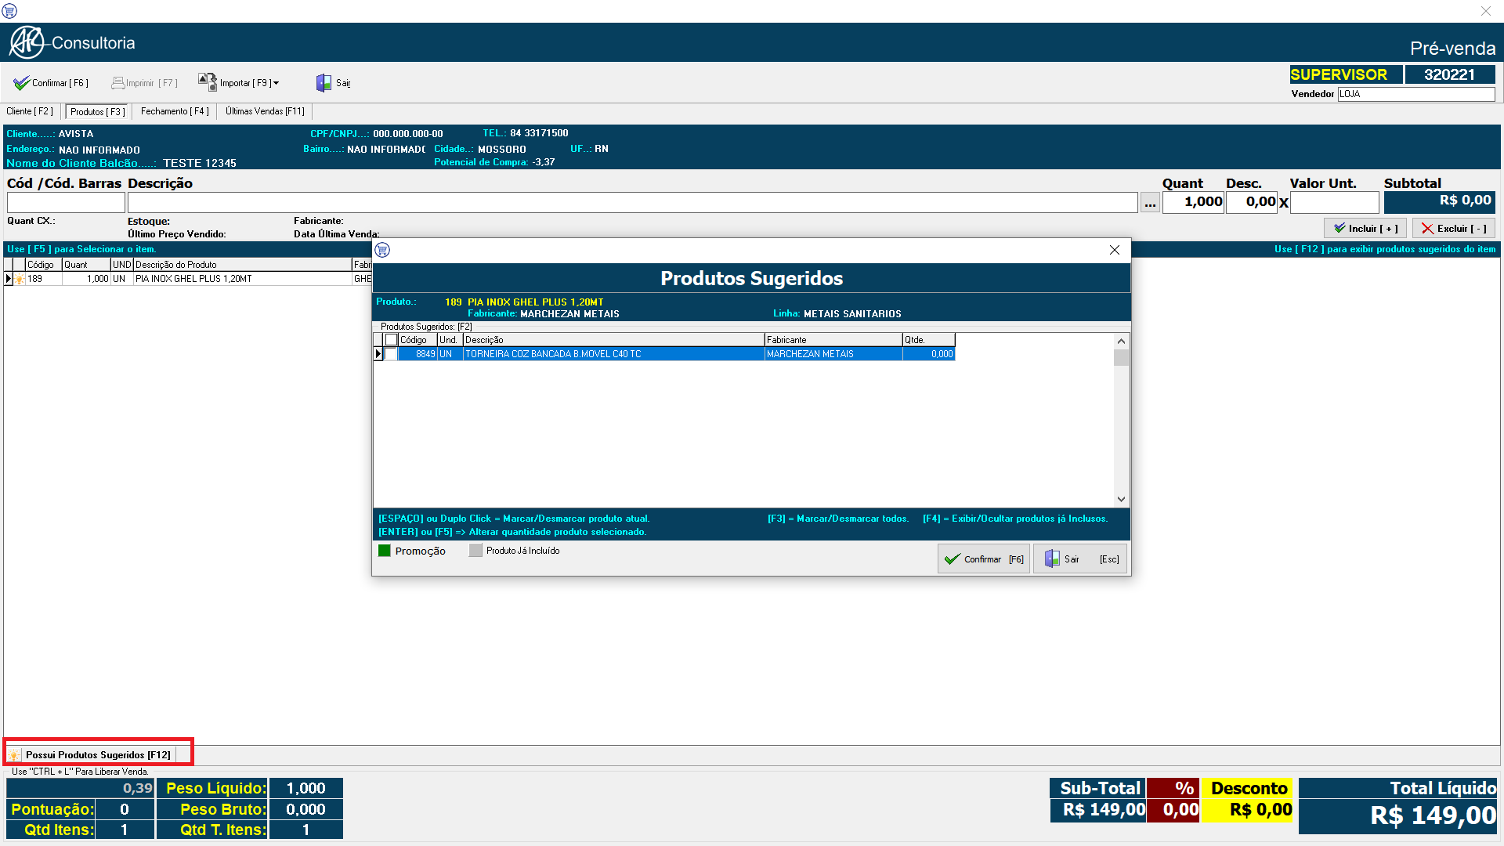Open the Últimas Vendas [F11] tab

point(265,111)
